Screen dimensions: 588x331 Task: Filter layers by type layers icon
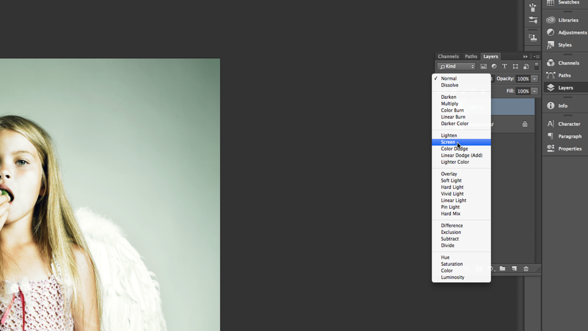pos(505,66)
